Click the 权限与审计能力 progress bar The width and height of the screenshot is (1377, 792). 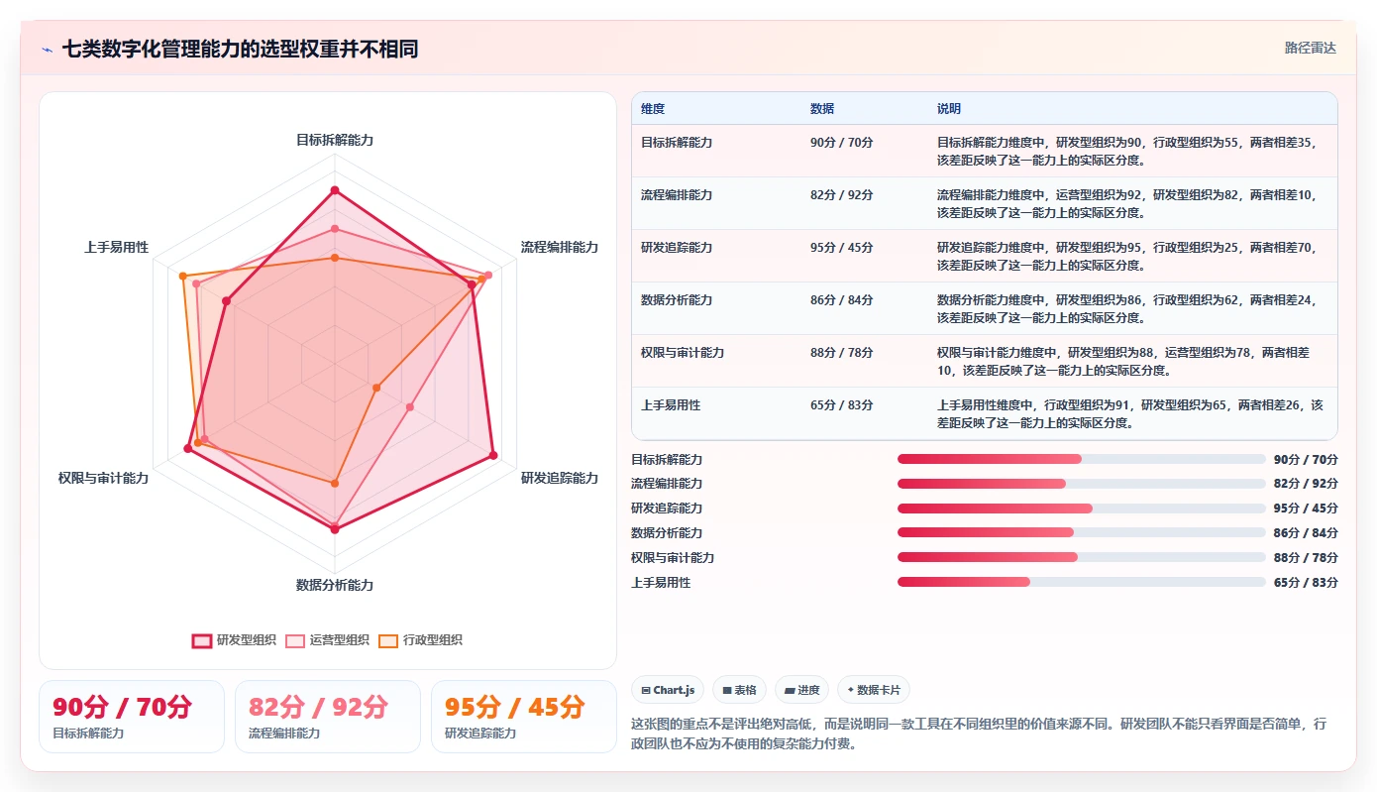click(x=1082, y=557)
